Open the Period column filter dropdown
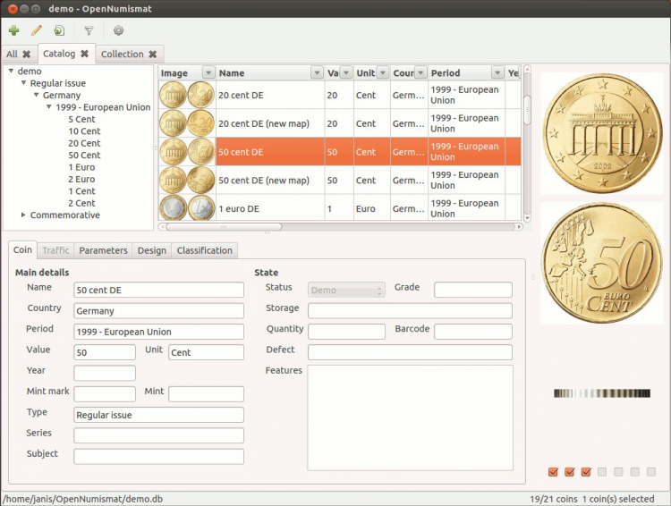This screenshot has width=671, height=506. click(x=497, y=73)
